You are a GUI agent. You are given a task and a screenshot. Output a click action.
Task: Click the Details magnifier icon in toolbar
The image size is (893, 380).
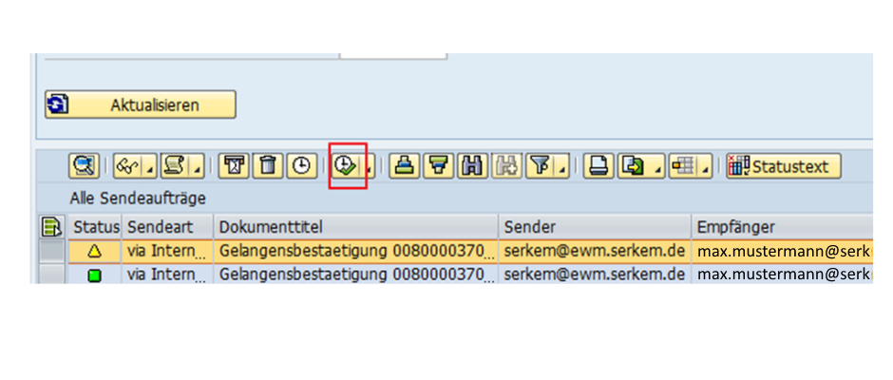[x=85, y=166]
